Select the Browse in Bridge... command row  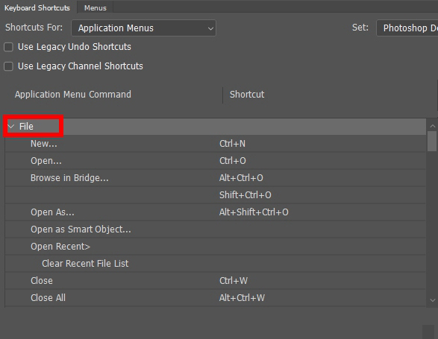216,178
